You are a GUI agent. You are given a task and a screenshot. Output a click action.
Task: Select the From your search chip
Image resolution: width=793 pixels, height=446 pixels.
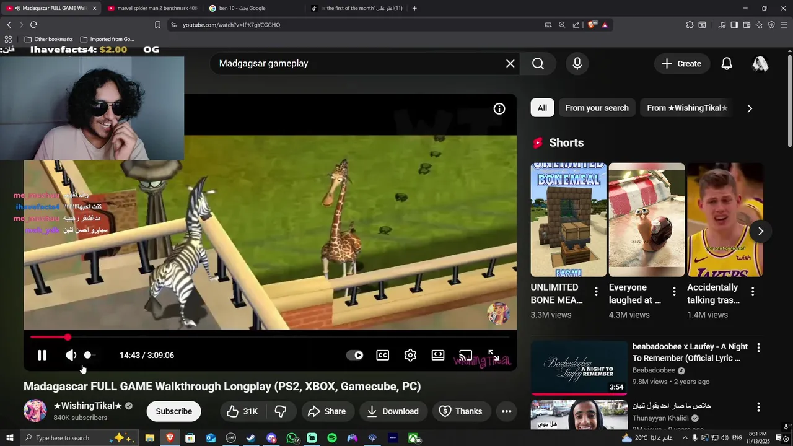coord(597,108)
